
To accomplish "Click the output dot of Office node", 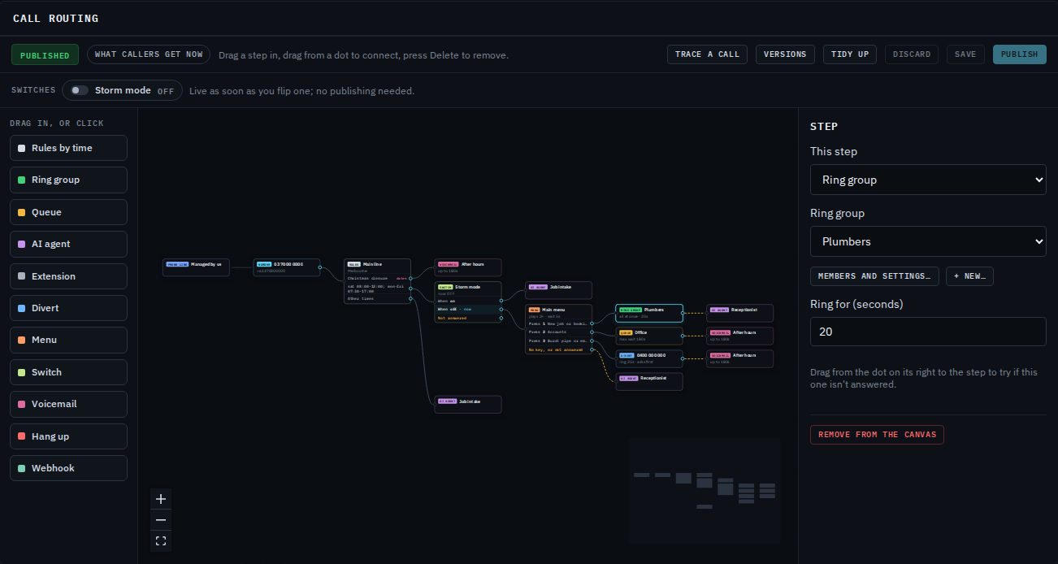I will tap(683, 336).
